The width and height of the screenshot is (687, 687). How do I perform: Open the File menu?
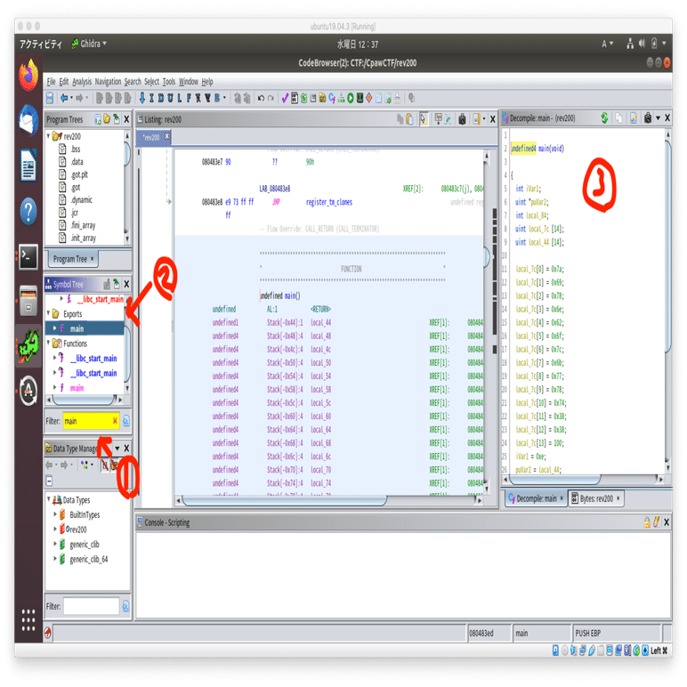click(x=52, y=82)
